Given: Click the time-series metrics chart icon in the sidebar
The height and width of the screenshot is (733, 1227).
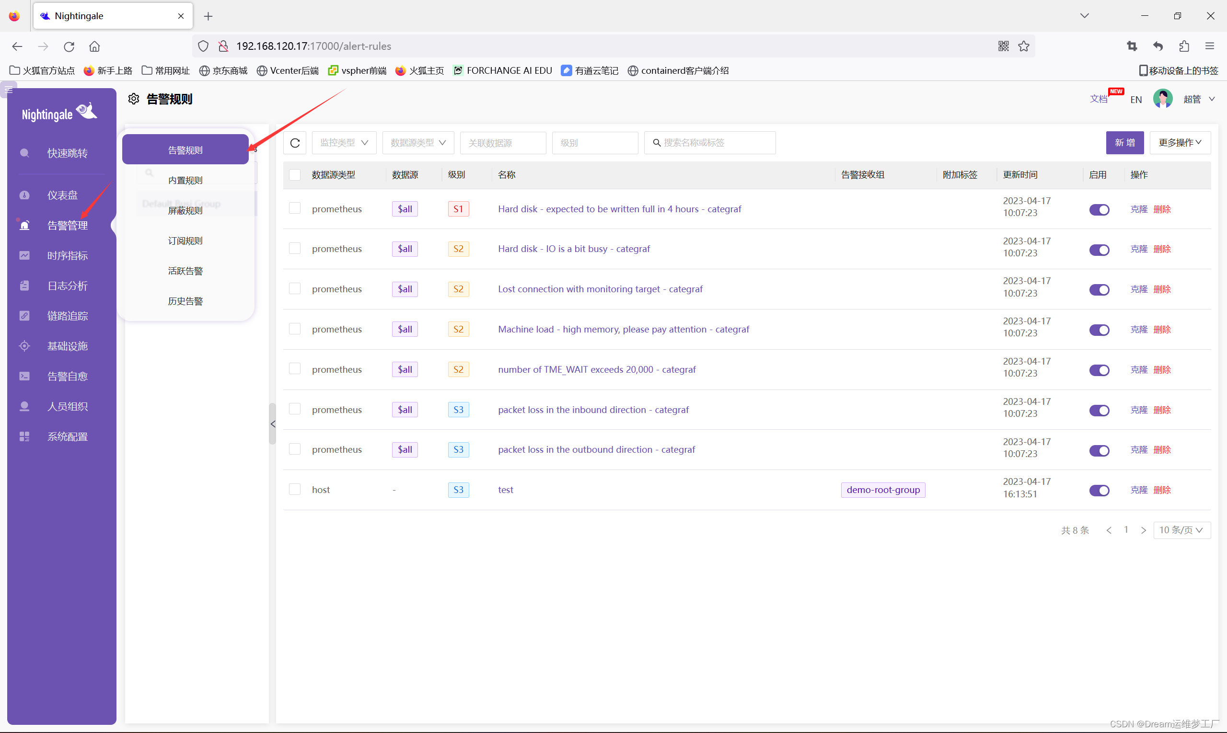Looking at the screenshot, I should 24,255.
